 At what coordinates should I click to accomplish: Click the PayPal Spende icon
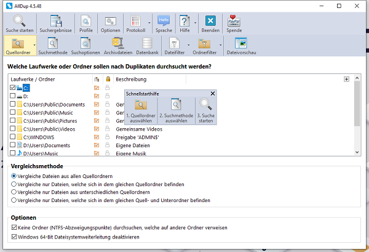click(x=234, y=21)
